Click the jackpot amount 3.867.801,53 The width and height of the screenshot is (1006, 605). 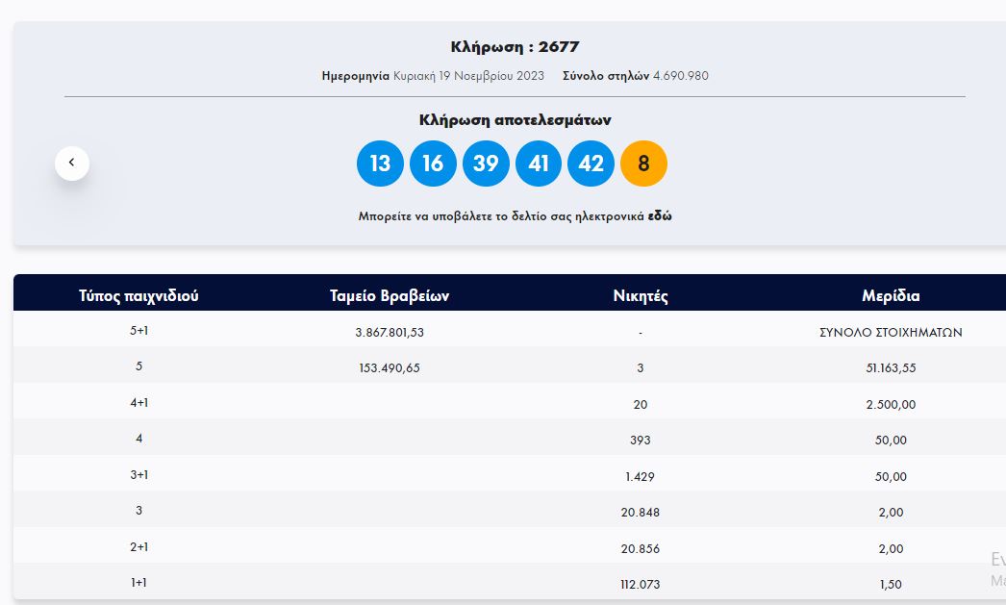[x=389, y=332]
